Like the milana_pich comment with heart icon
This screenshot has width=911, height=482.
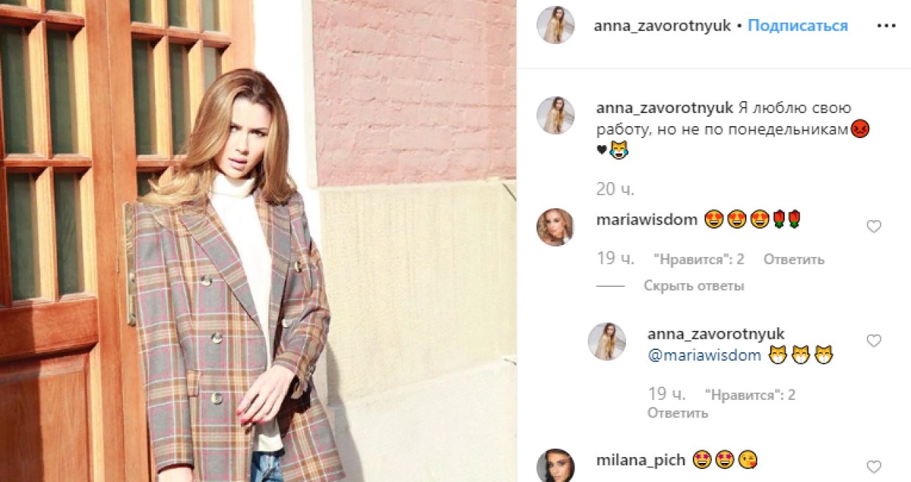874,467
